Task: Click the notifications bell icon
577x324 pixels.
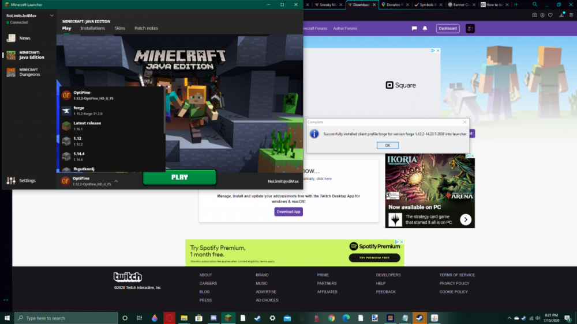Action: (x=425, y=28)
